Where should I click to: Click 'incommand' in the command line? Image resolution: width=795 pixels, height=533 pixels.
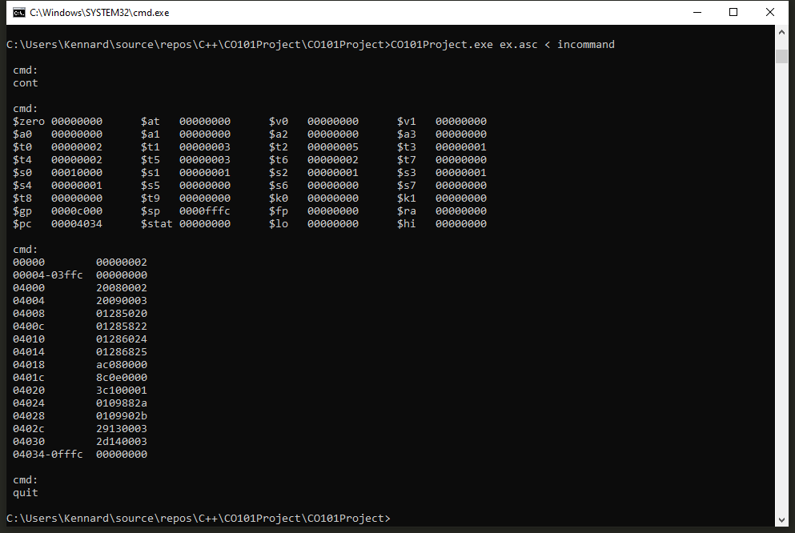point(585,45)
